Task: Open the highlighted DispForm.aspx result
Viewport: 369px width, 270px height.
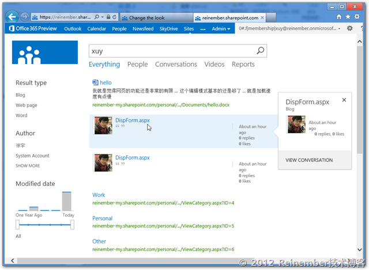Action: tap(133, 120)
